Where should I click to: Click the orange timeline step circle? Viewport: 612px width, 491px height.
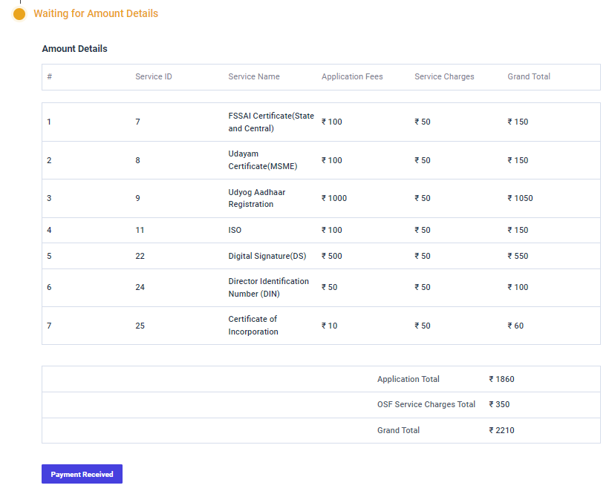point(19,14)
